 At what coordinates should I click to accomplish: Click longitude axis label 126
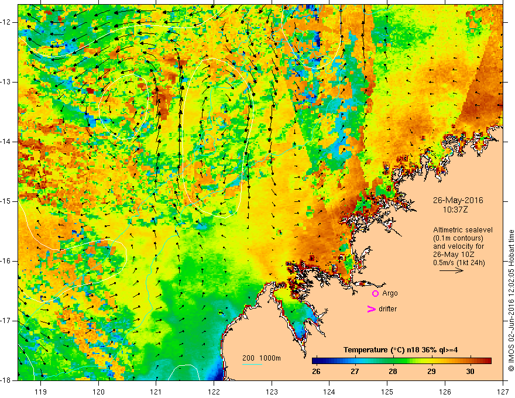(x=445, y=392)
